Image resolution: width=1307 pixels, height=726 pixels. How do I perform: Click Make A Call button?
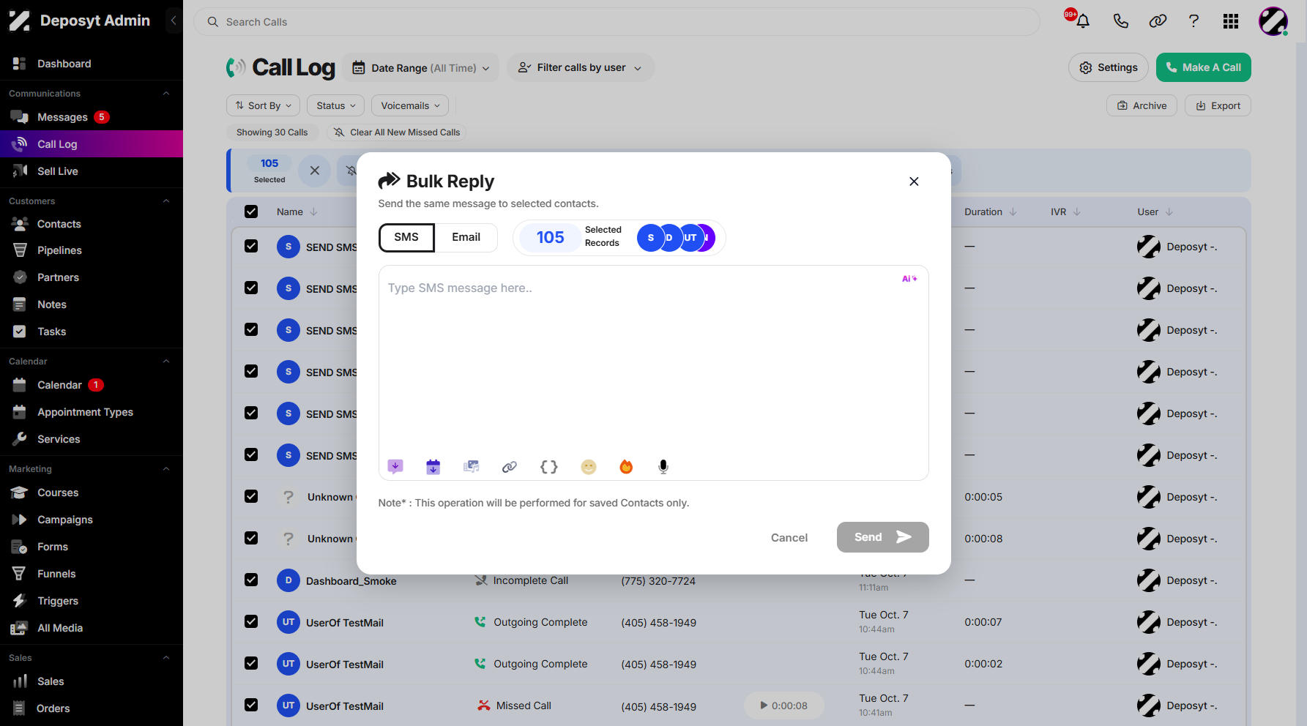(x=1204, y=67)
